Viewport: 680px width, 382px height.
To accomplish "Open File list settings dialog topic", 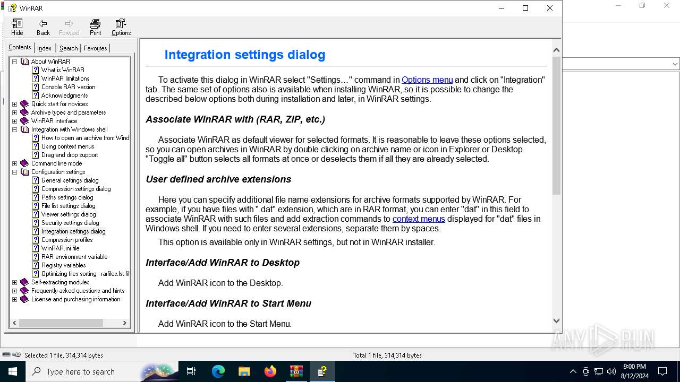I will click(x=69, y=206).
